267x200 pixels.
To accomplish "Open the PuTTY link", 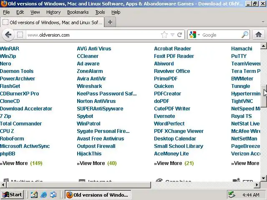I will (239, 56).
